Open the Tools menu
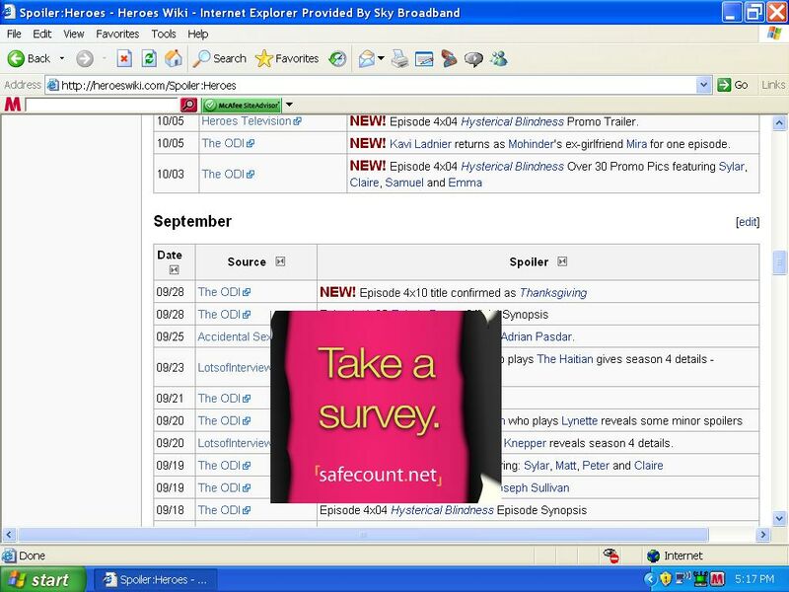 point(164,34)
